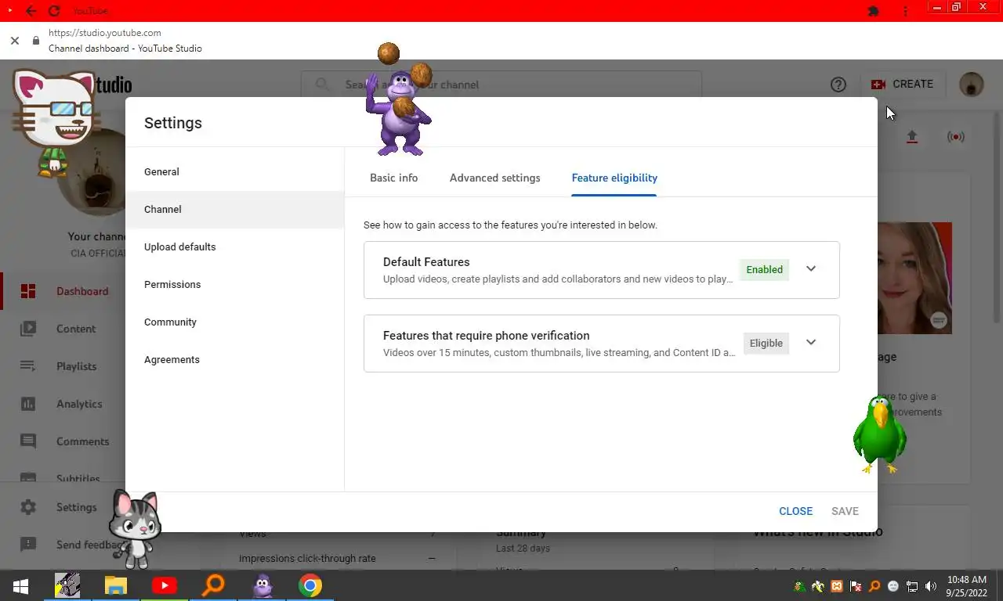Click the browser extensions puzzle icon

874,11
